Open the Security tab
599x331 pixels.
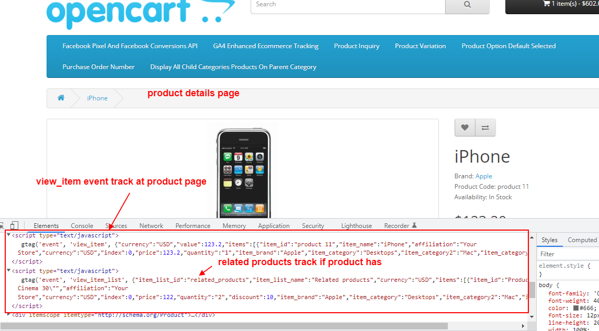313,225
